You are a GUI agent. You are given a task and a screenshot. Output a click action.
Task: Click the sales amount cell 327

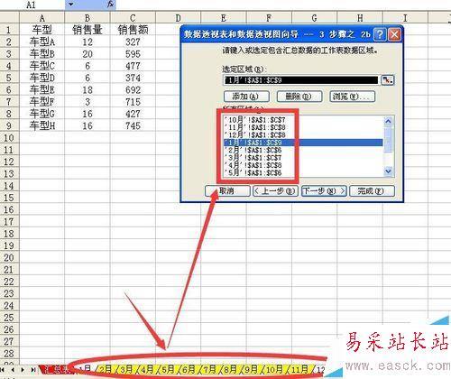pyautogui.click(x=133, y=42)
